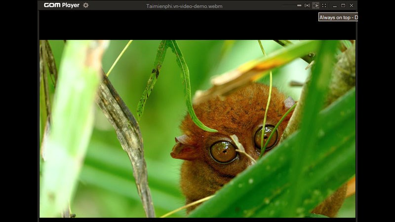Click empty title bar space right of gear icon
395x222 pixels.
click(x=116, y=5)
